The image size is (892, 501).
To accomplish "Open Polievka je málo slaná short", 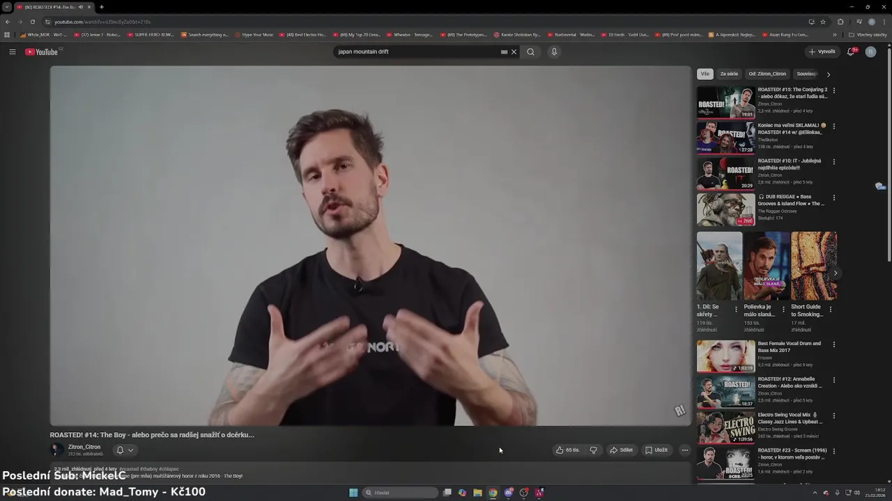I will pyautogui.click(x=767, y=267).
